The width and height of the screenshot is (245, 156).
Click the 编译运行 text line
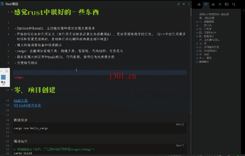pos(21,141)
